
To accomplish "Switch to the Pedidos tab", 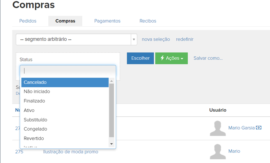I will (x=28, y=21).
